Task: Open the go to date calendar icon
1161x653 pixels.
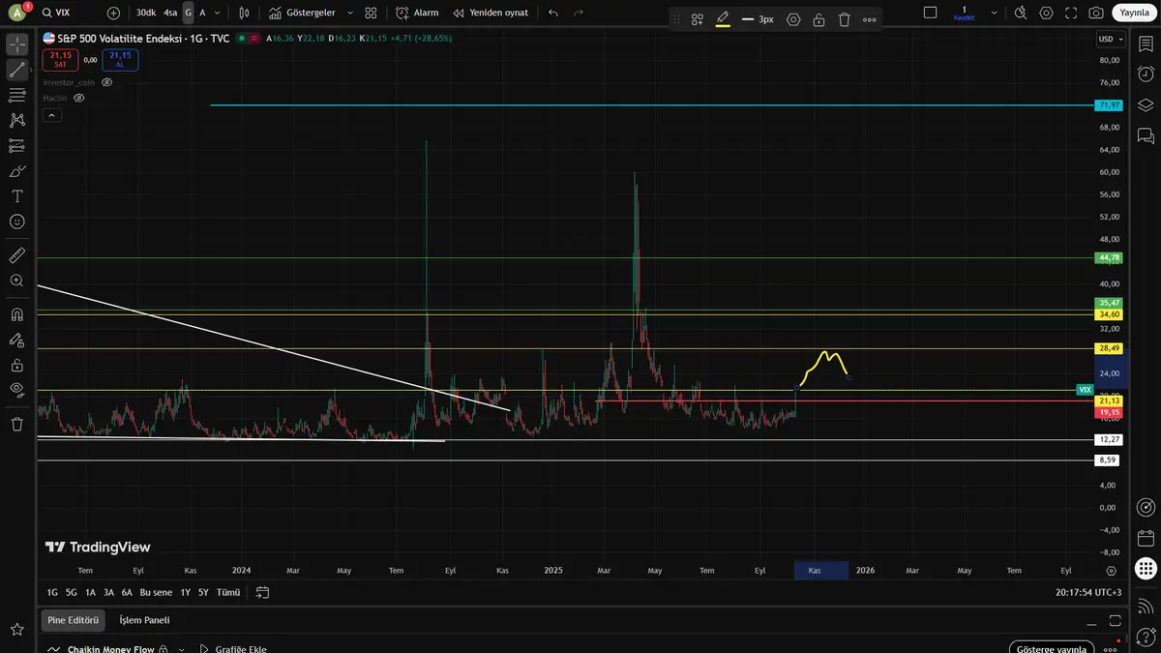Action: tap(262, 592)
